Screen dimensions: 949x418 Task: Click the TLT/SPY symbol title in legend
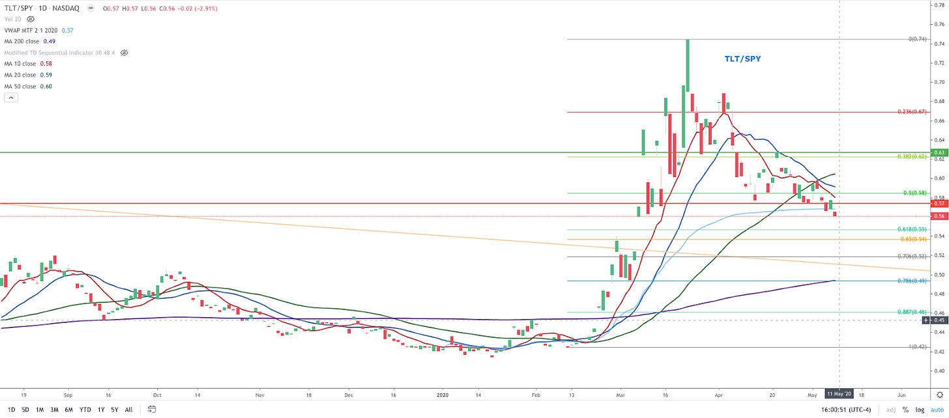point(18,8)
